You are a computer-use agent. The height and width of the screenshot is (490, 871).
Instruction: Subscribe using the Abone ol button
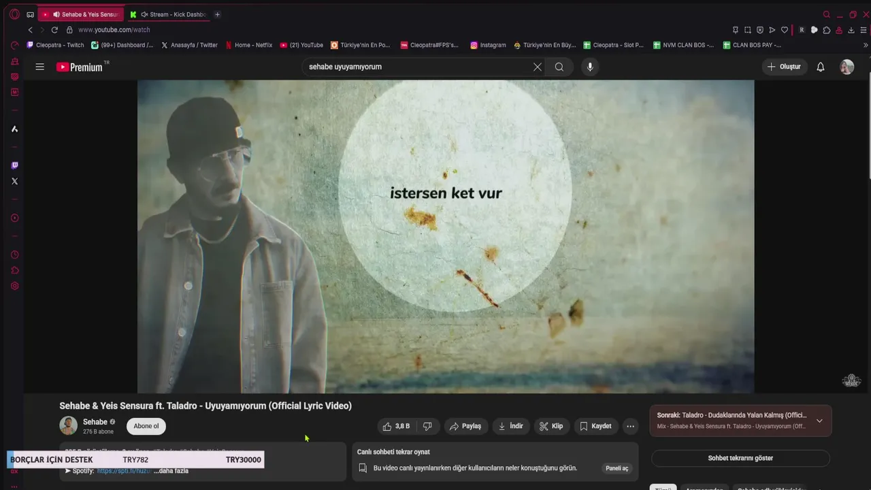click(146, 426)
